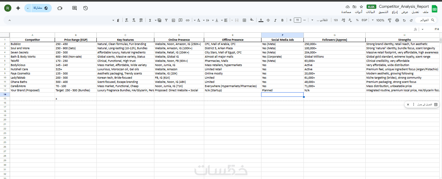The width and height of the screenshot is (442, 179).
Task: Dismiss the Convert to table chip
Action: tap(408, 105)
